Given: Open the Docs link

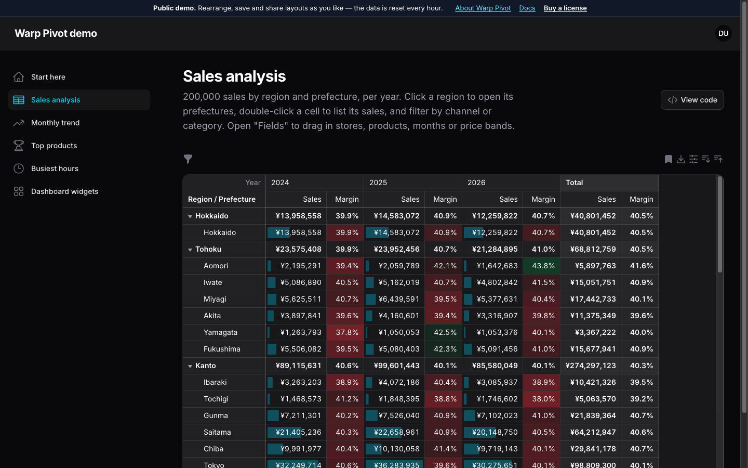Looking at the screenshot, I should (x=527, y=8).
